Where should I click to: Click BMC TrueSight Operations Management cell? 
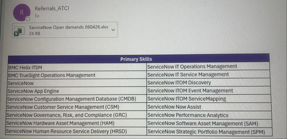[77, 75]
